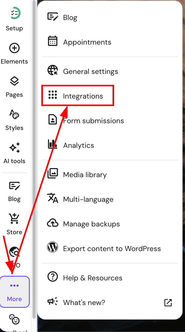
Task: Click the sidebar Blog icon
Action: [14, 186]
